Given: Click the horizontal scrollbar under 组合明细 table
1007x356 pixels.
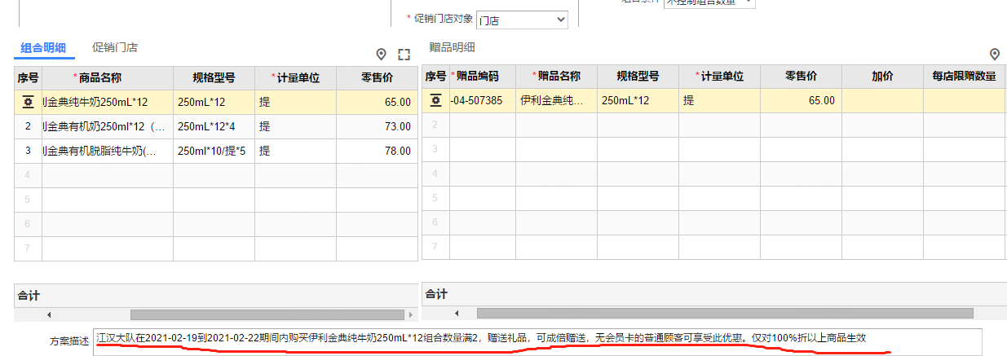Looking at the screenshot, I should tap(267, 314).
